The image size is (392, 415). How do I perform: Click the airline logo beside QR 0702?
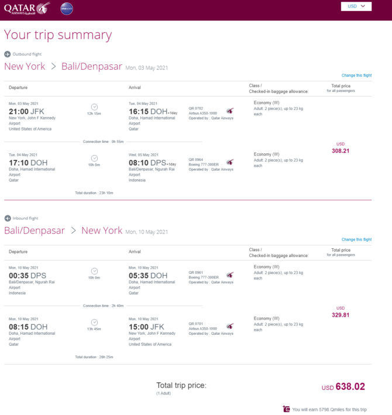click(x=230, y=111)
